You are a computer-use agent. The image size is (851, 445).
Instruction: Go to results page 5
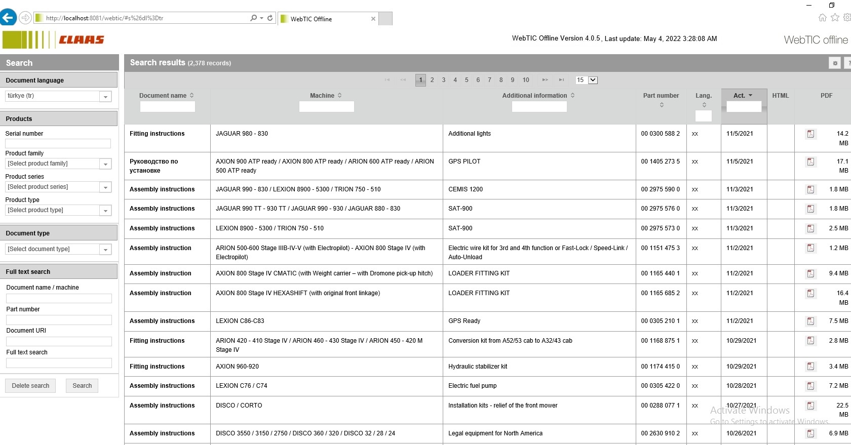pyautogui.click(x=467, y=80)
